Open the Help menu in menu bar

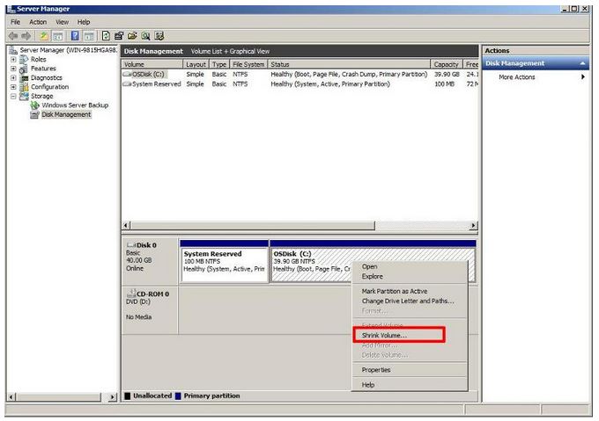point(84,22)
